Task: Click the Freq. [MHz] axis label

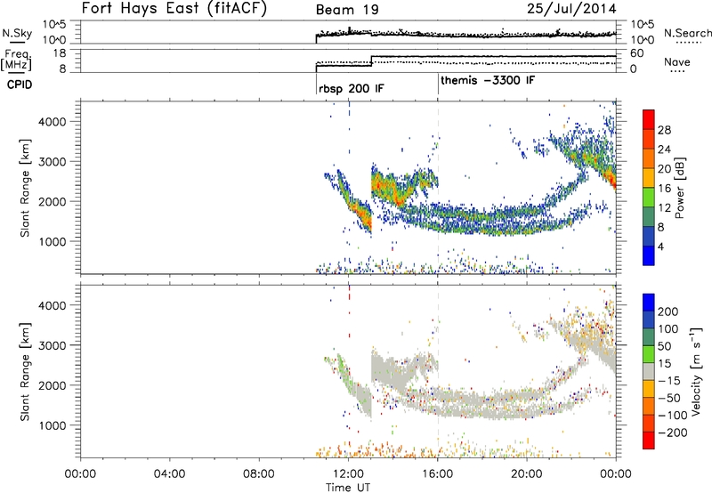Action: click(17, 61)
